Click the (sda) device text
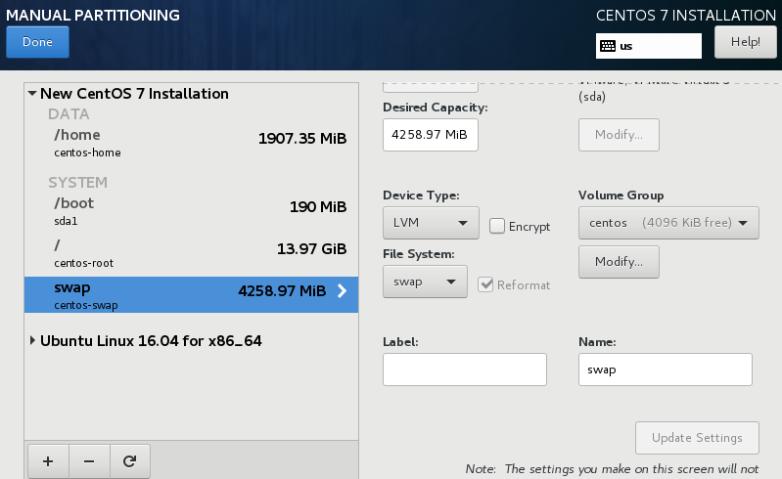 point(592,97)
